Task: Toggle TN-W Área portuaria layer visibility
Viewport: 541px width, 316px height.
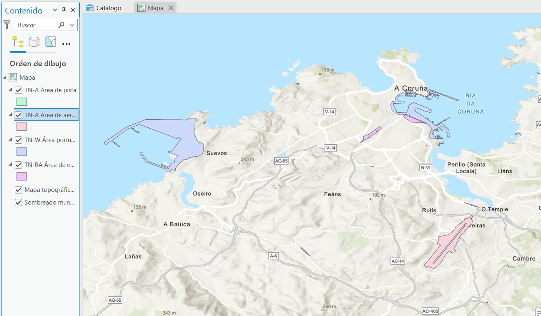Action: click(18, 140)
